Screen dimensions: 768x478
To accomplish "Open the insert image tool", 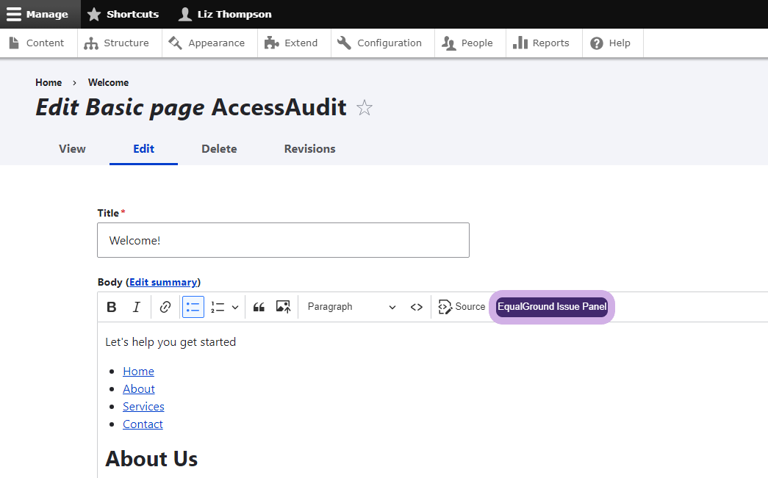I will click(283, 307).
